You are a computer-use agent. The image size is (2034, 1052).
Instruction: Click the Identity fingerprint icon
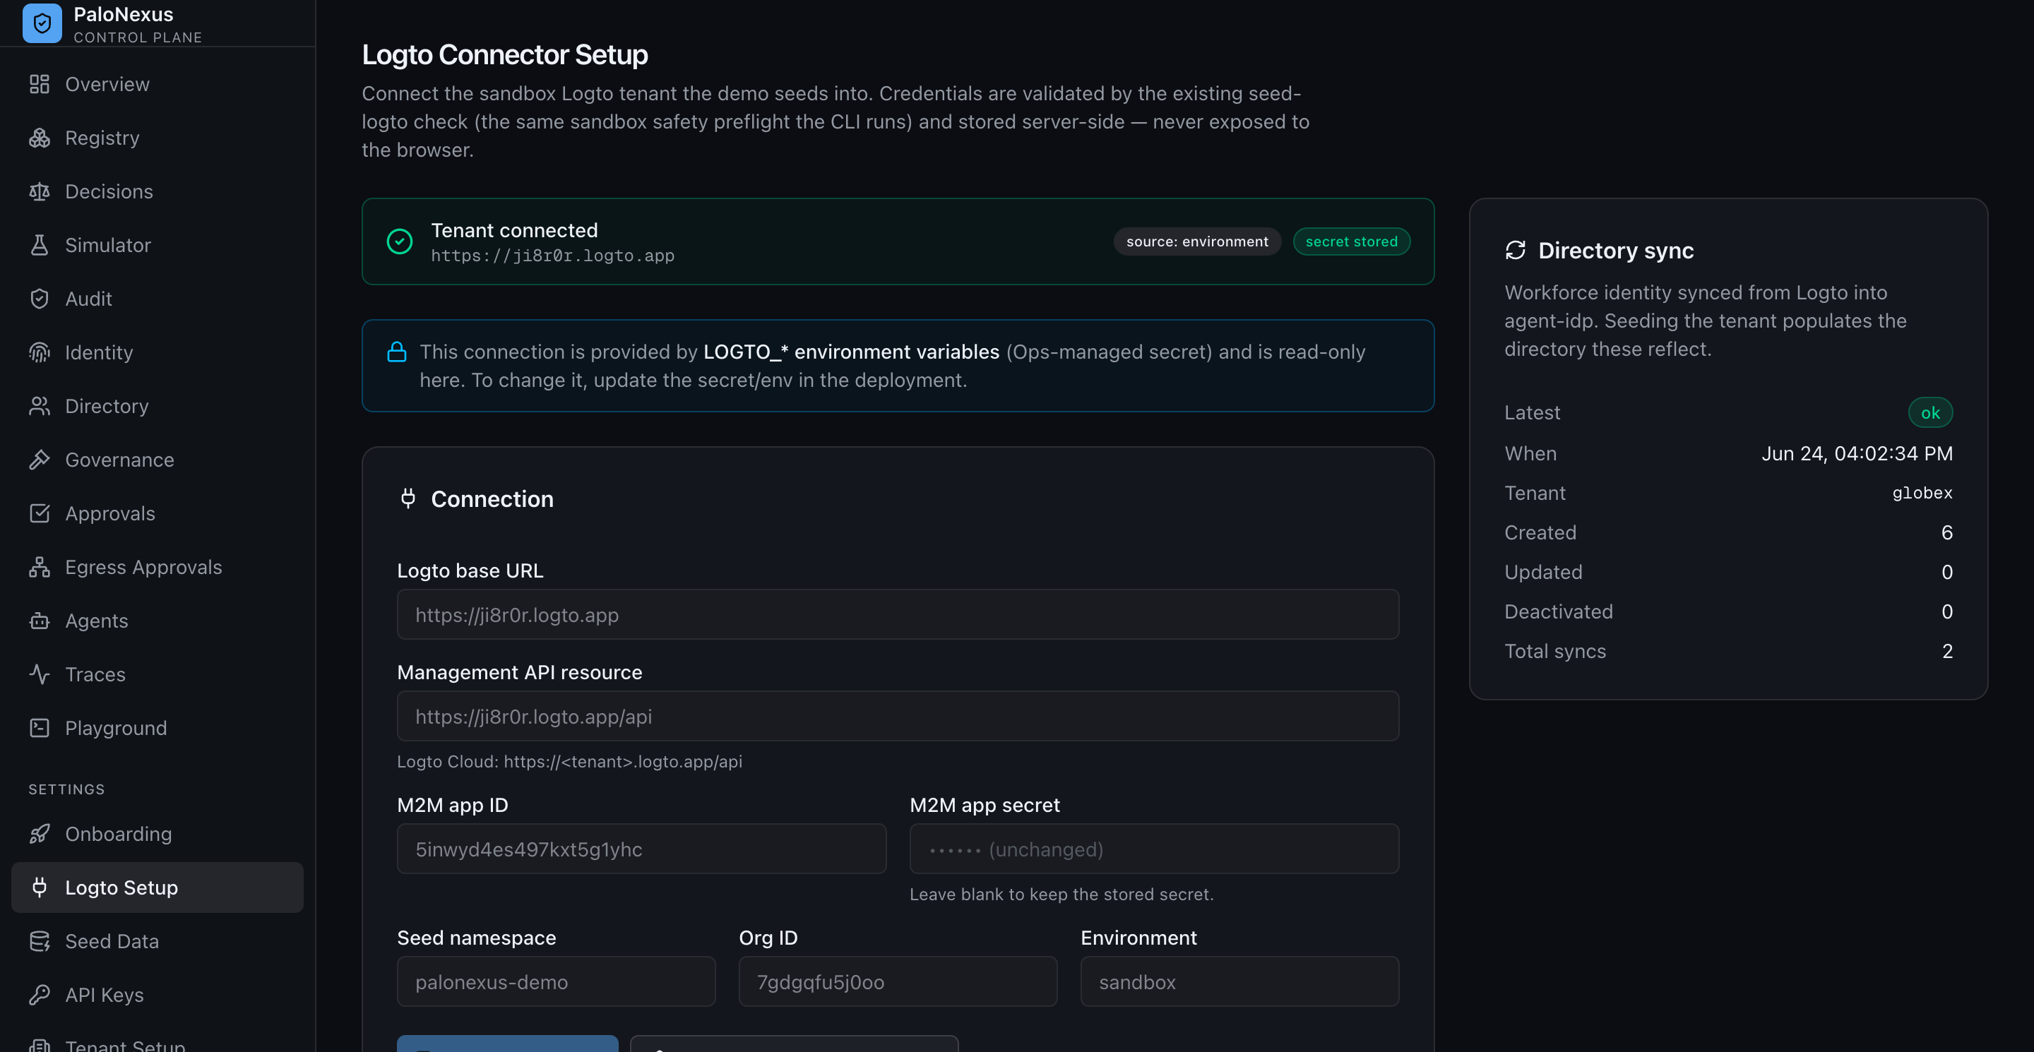point(40,353)
